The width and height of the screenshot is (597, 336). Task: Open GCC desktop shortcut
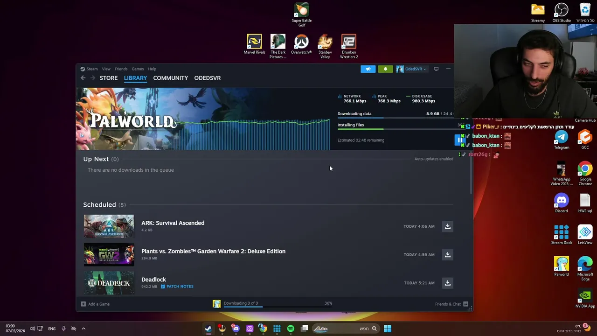585,140
